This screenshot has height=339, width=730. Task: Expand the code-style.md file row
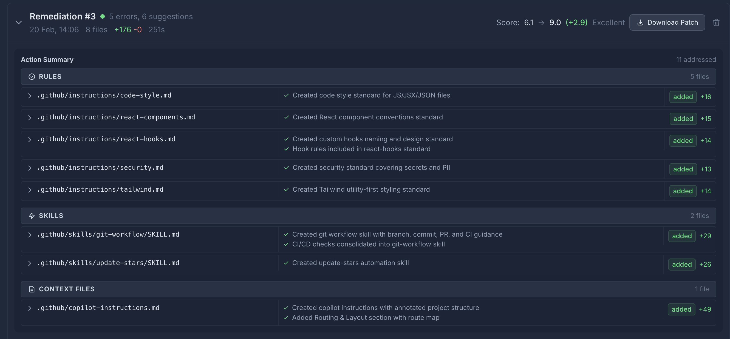30,96
